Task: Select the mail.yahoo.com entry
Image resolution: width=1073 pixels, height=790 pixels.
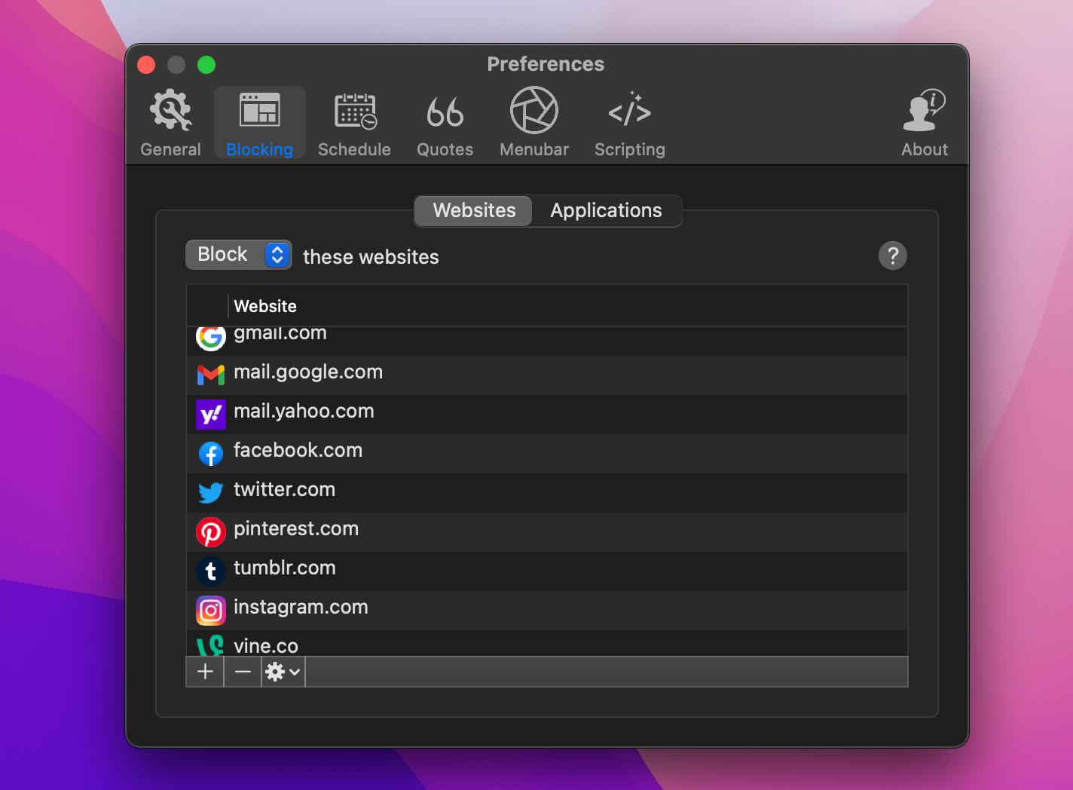Action: click(x=304, y=412)
